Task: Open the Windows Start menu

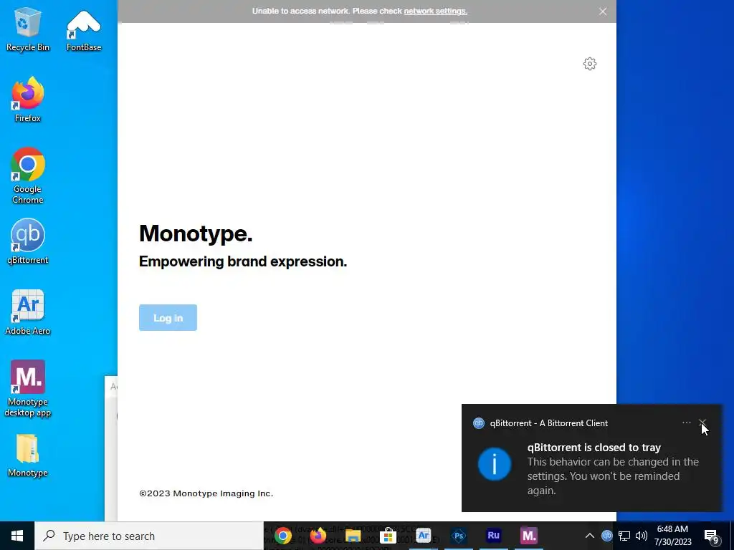Action: [x=17, y=536]
